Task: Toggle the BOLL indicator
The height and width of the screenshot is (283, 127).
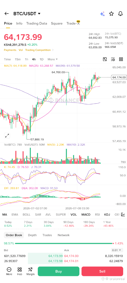Action: tap(27, 215)
